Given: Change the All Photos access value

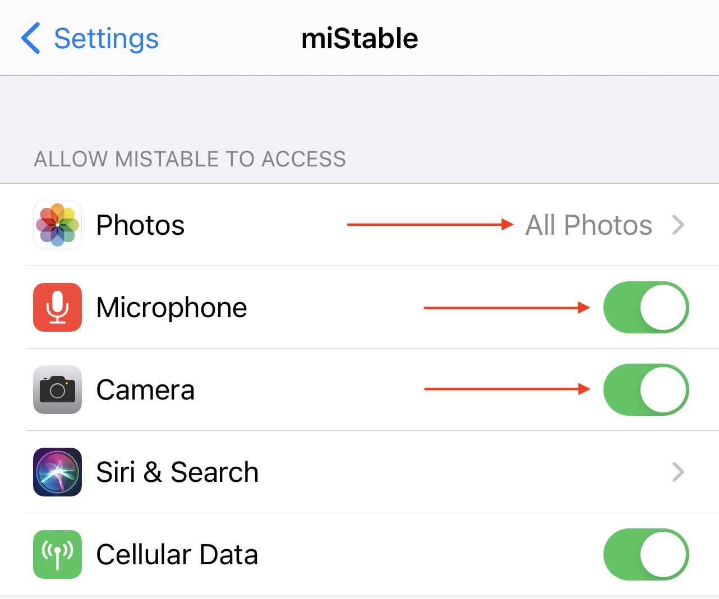Looking at the screenshot, I should click(588, 225).
